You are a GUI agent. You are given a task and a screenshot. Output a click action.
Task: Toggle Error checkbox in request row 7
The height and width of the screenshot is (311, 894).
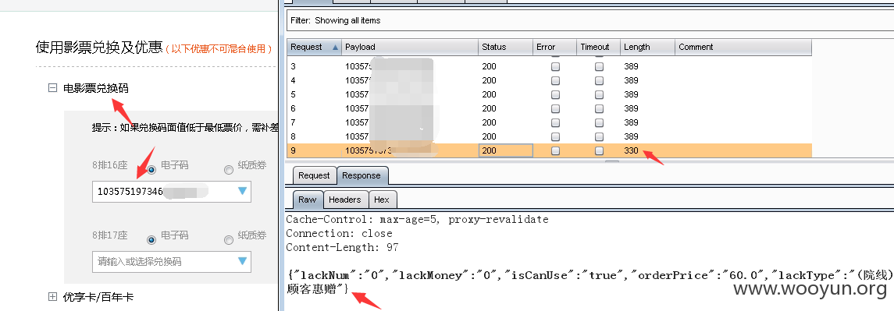coord(555,122)
